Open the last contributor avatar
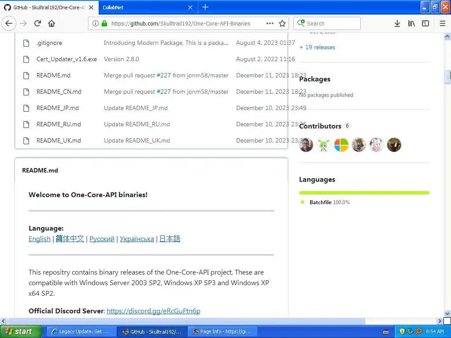Screen dimensions: 451x338 click(x=394, y=144)
